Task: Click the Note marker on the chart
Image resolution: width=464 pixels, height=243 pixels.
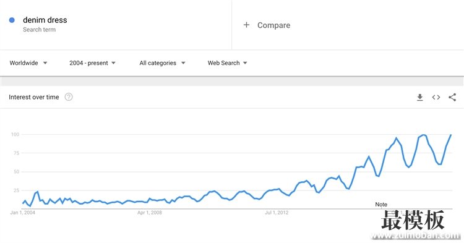Action: tap(381, 204)
